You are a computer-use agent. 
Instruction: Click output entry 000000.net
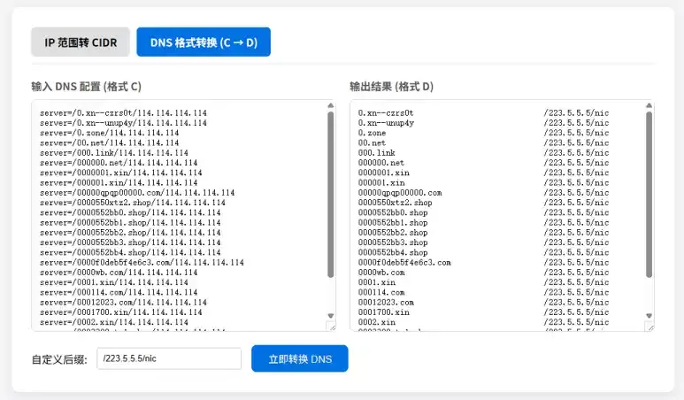[x=381, y=163]
